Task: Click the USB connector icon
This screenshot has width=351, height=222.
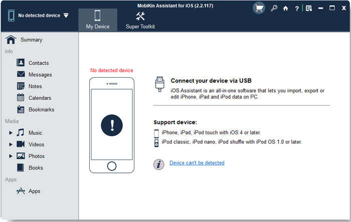Action: click(x=159, y=84)
